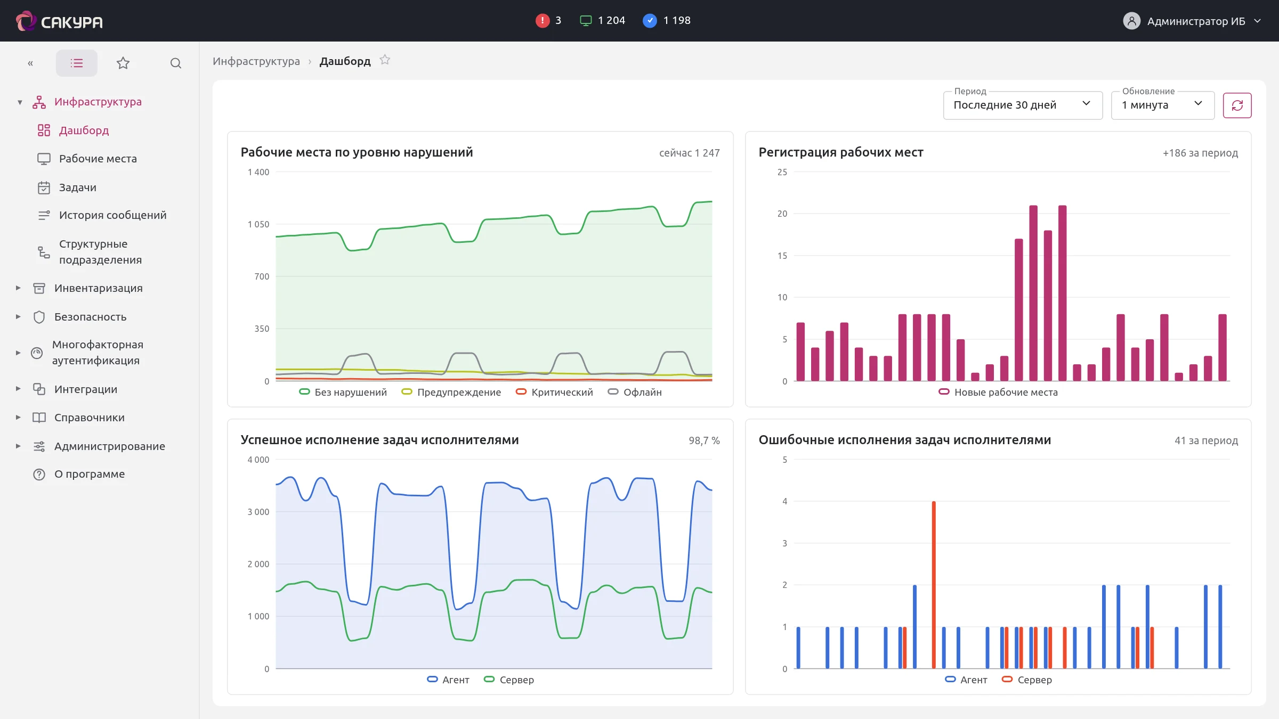1279x719 pixels.
Task: Refresh the dashboard data
Action: click(x=1237, y=105)
